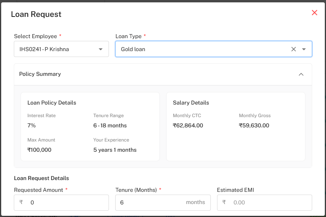Click the ₹100,000 max amount value
326x217 pixels.
coord(39,150)
